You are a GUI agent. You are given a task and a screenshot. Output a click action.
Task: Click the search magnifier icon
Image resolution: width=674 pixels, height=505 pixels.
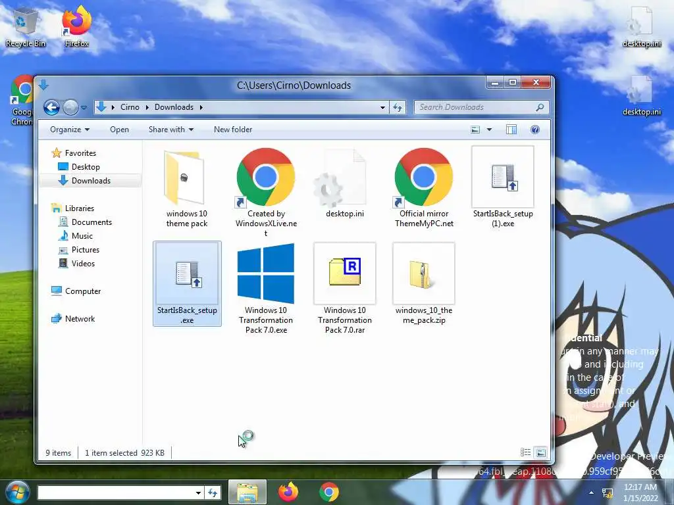pos(540,107)
